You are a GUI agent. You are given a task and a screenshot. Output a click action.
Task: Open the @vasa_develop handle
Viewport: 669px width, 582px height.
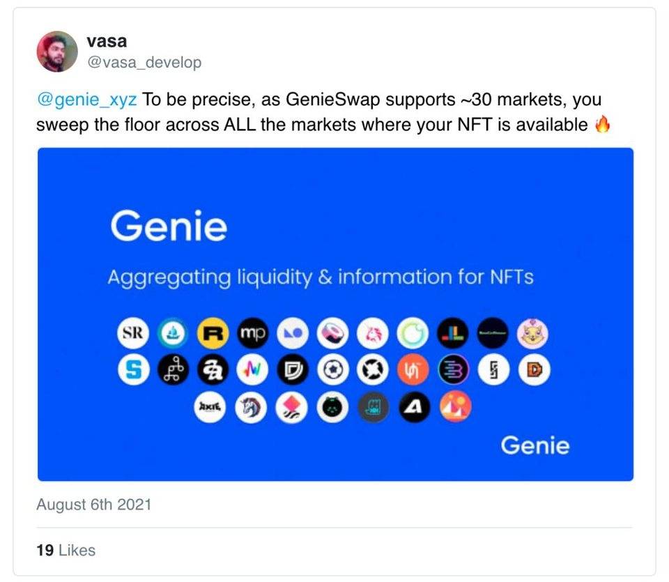tap(144, 62)
